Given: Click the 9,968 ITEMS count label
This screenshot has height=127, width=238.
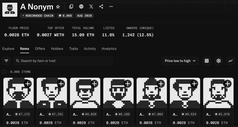Looking at the screenshot, I should (x=20, y=72).
